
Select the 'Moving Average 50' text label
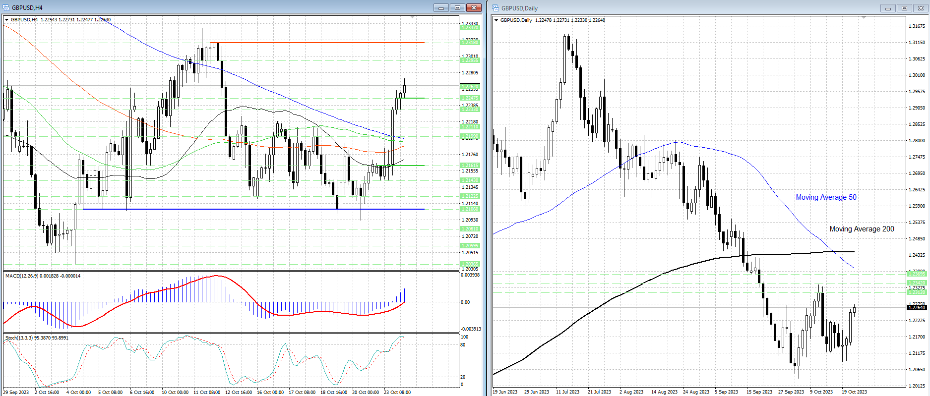[826, 197]
